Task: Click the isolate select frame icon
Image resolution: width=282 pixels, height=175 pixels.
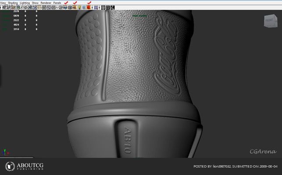Action: point(96,7)
